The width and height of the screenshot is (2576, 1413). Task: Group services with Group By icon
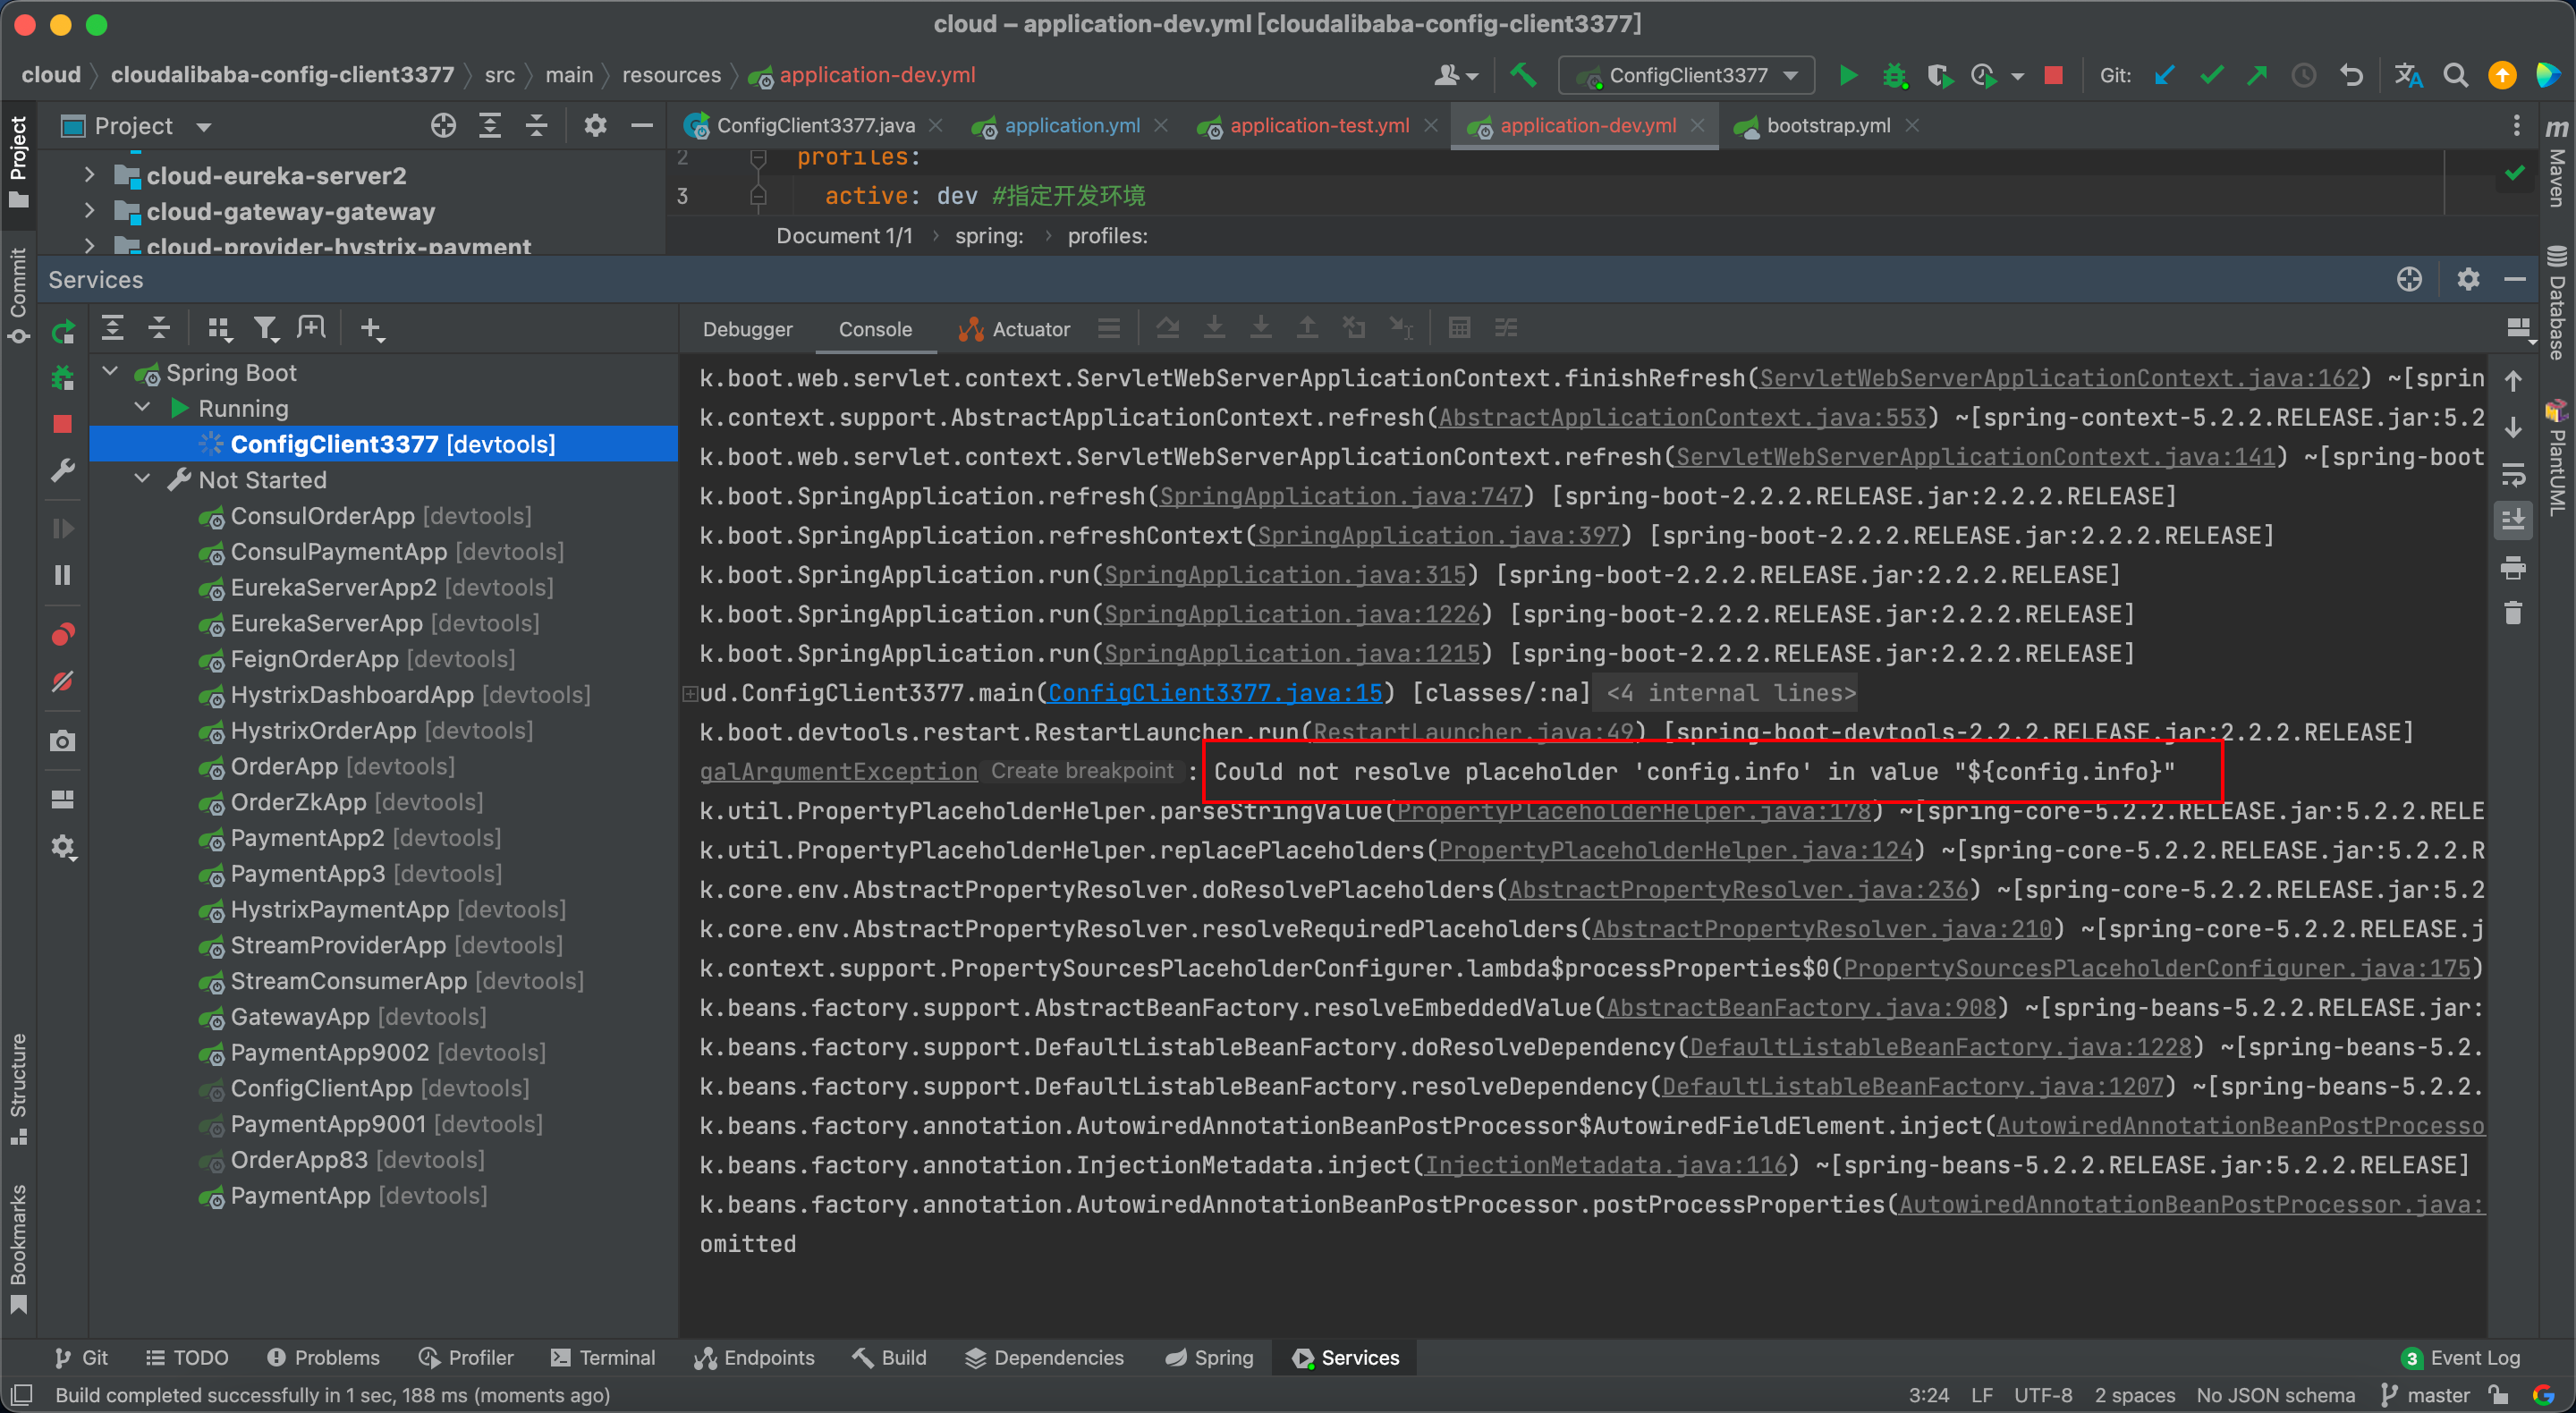coord(218,328)
